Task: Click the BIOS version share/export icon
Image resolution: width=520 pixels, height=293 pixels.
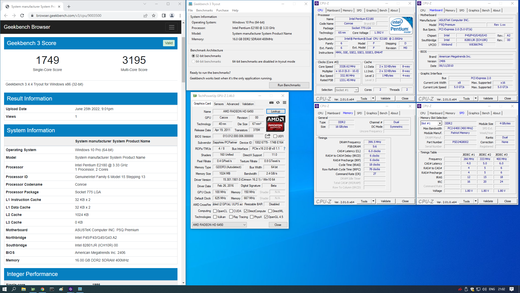Action: tap(268, 136)
